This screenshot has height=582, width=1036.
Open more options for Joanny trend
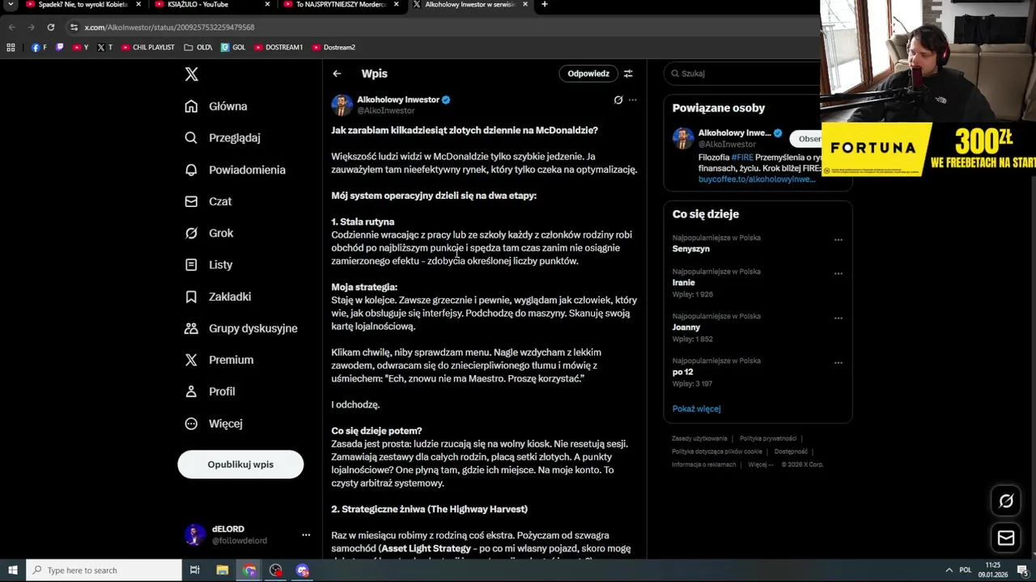click(839, 318)
